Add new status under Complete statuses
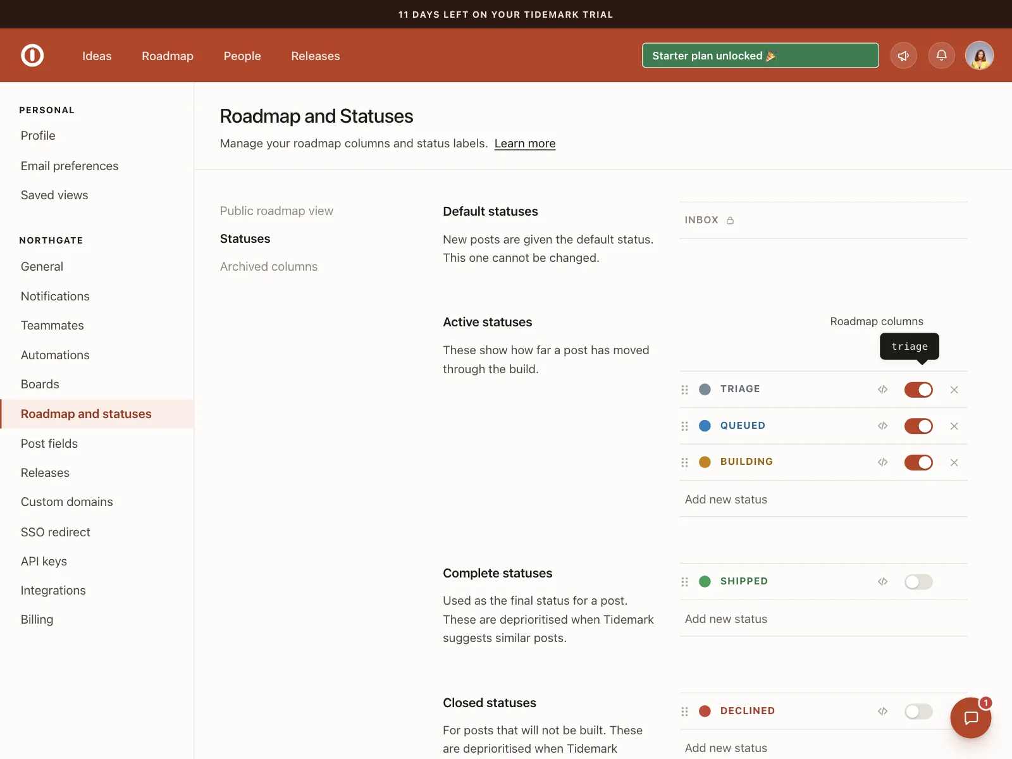The image size is (1012, 759). [x=726, y=619]
